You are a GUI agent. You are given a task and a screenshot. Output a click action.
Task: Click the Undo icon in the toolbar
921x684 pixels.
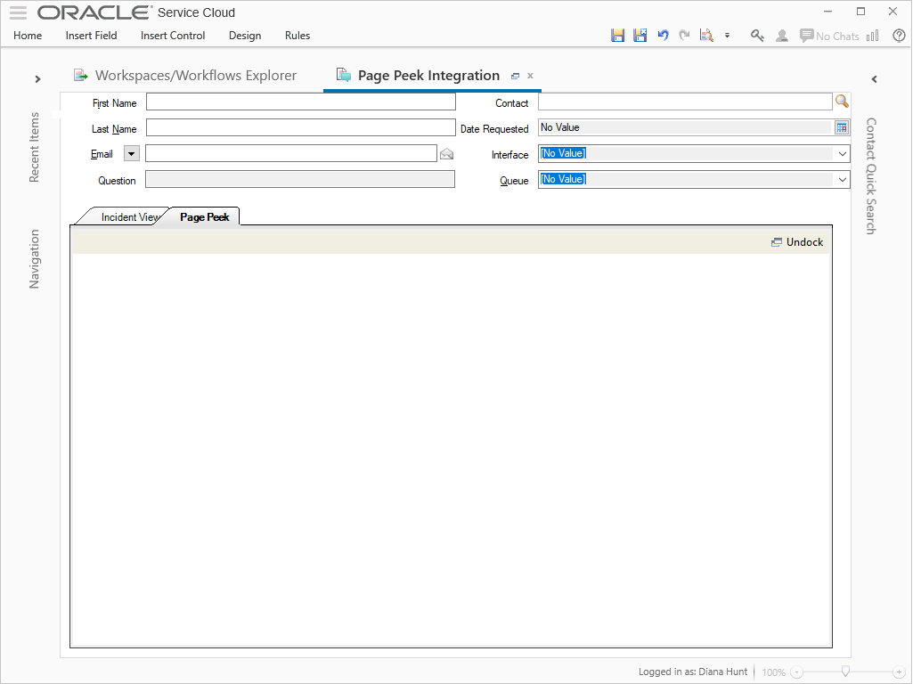point(663,34)
